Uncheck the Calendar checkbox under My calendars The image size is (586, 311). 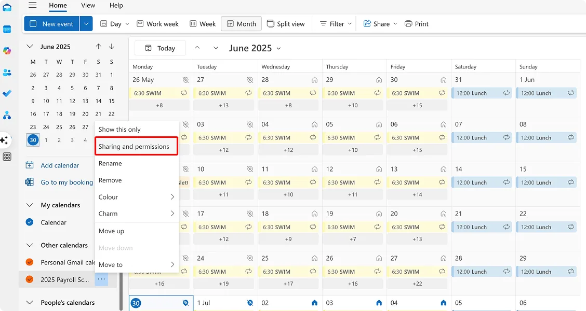click(x=30, y=222)
